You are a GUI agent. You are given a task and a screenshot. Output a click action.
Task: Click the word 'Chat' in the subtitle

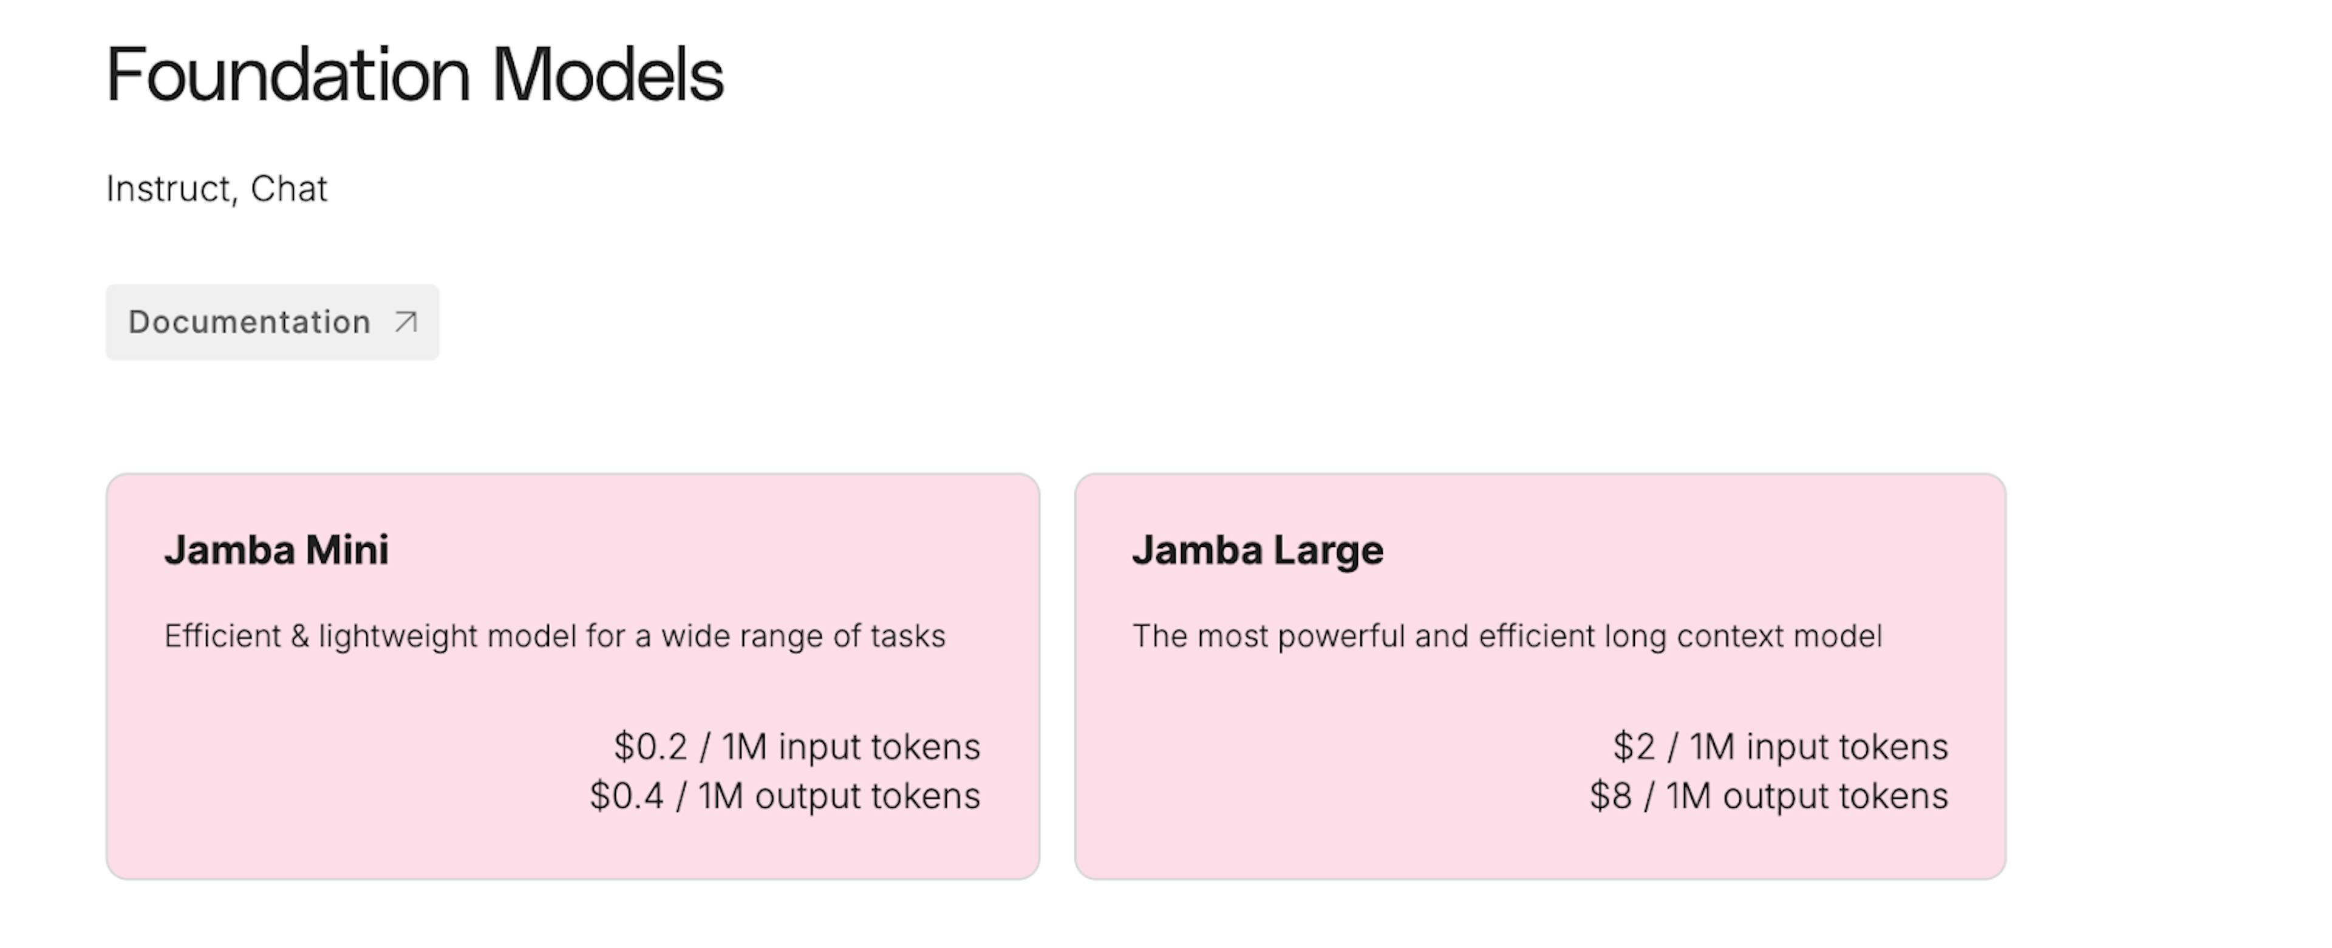(x=289, y=189)
